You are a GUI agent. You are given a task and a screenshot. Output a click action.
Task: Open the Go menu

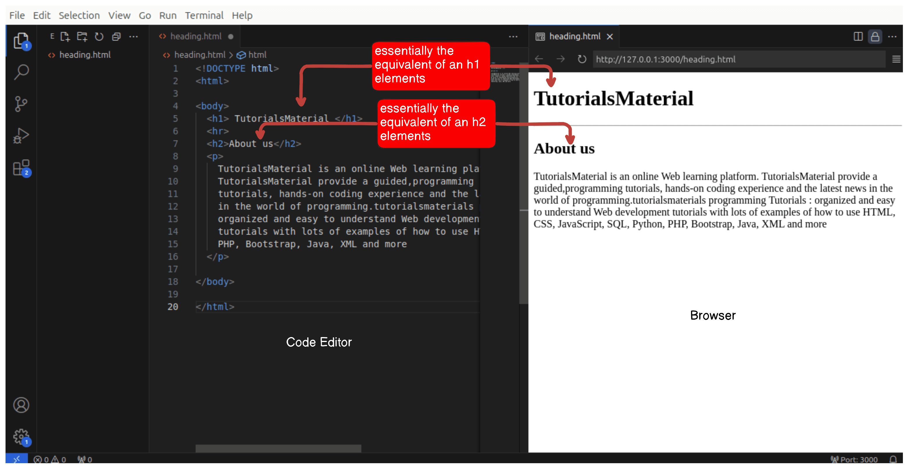pos(145,15)
